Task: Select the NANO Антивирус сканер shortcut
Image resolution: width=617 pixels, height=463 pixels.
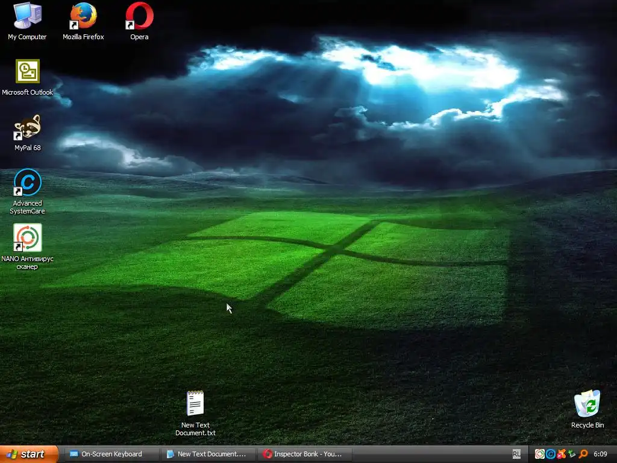Action: tap(27, 247)
